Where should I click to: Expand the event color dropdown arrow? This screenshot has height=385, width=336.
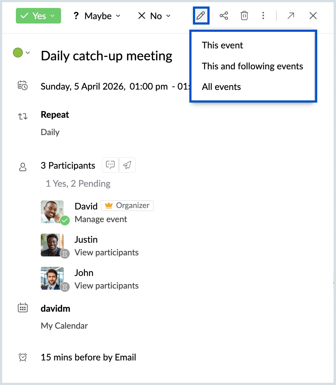tap(28, 53)
